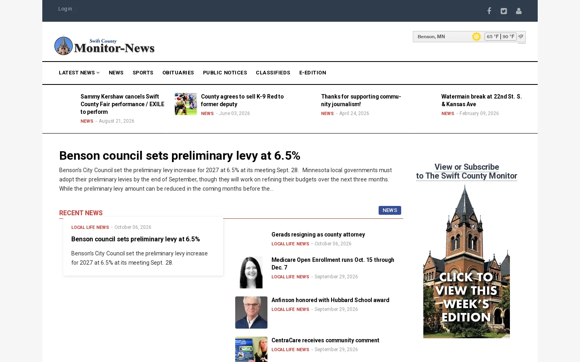Click the Recent News section heading
Viewport: 580px width, 362px height.
[x=81, y=213]
